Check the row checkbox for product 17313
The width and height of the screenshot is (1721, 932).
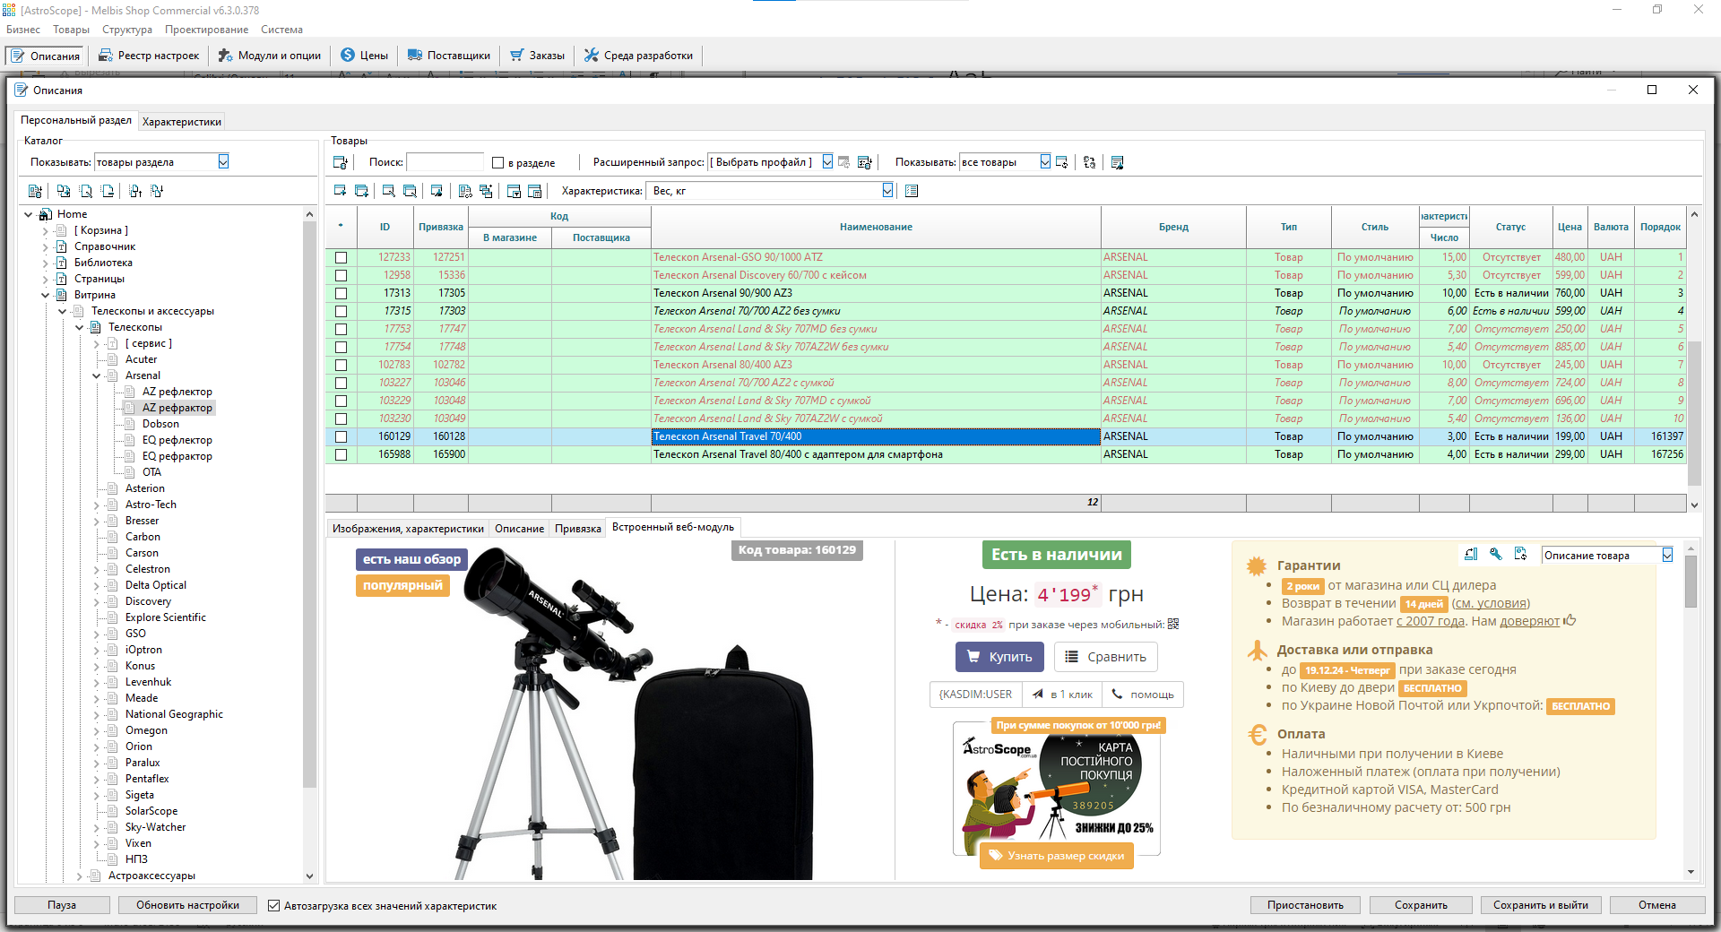341,293
